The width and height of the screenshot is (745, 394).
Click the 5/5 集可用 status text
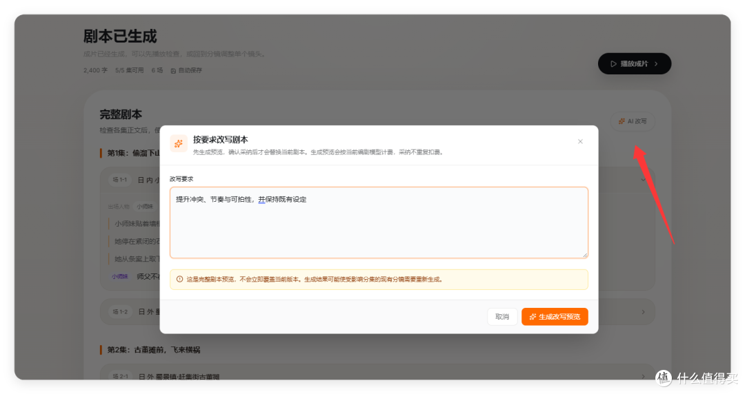coord(129,70)
